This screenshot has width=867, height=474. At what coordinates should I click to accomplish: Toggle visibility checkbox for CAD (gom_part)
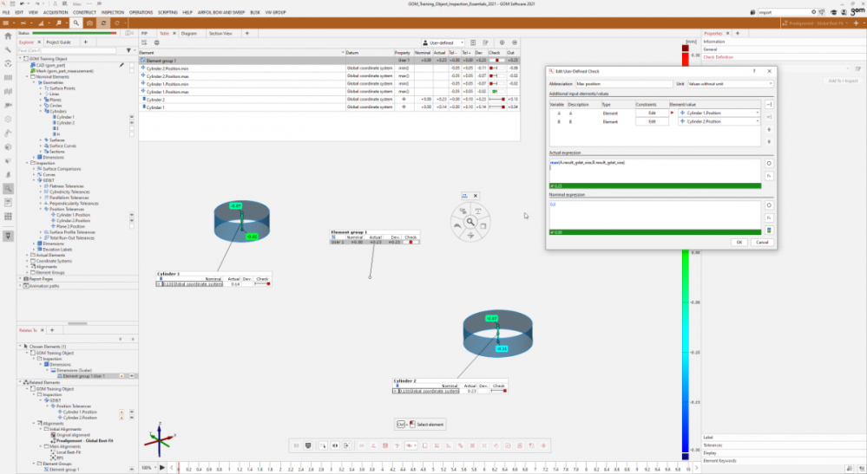click(132, 65)
